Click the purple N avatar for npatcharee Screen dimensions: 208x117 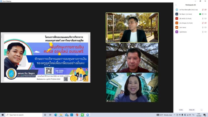177,32
